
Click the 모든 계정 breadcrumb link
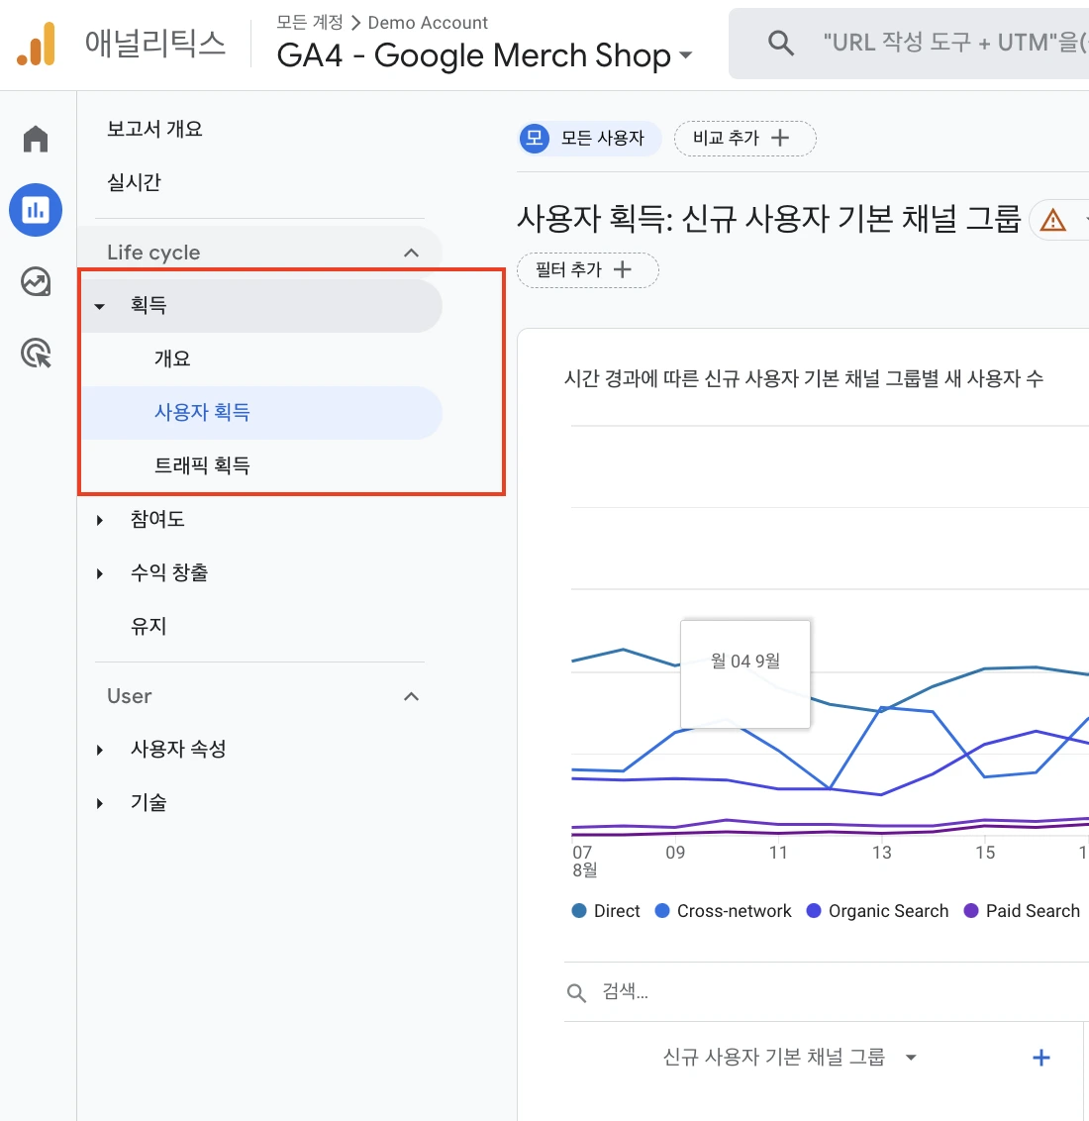point(310,22)
